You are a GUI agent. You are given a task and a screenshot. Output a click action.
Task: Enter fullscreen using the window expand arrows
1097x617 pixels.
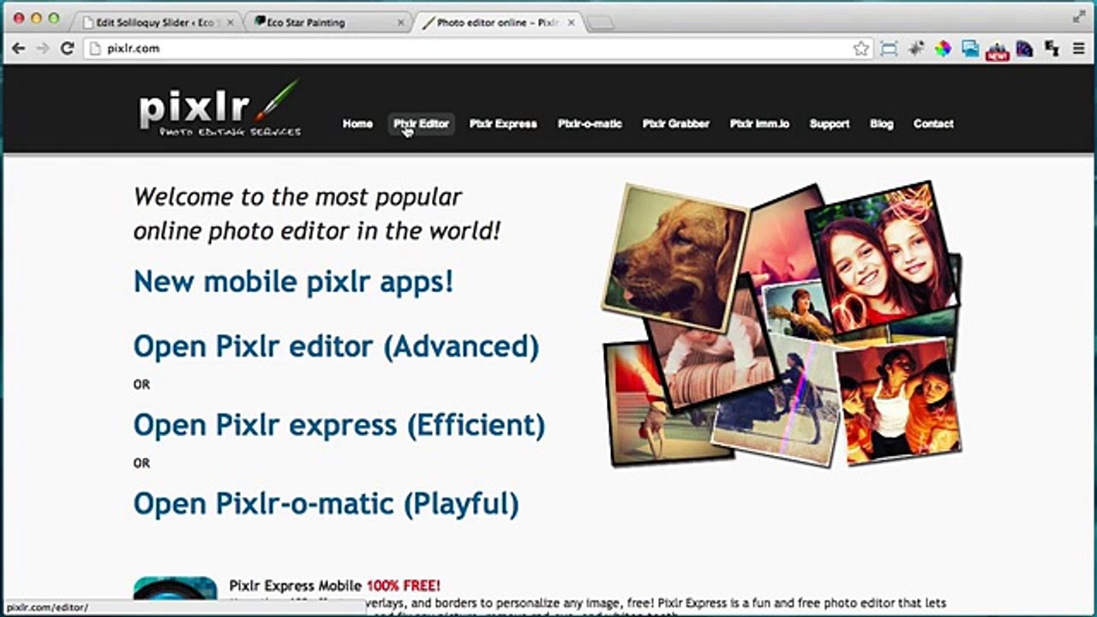coord(1079,16)
